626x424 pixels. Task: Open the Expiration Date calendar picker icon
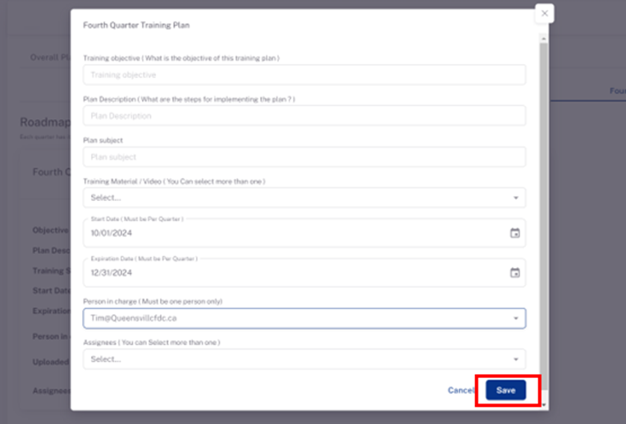pos(515,272)
